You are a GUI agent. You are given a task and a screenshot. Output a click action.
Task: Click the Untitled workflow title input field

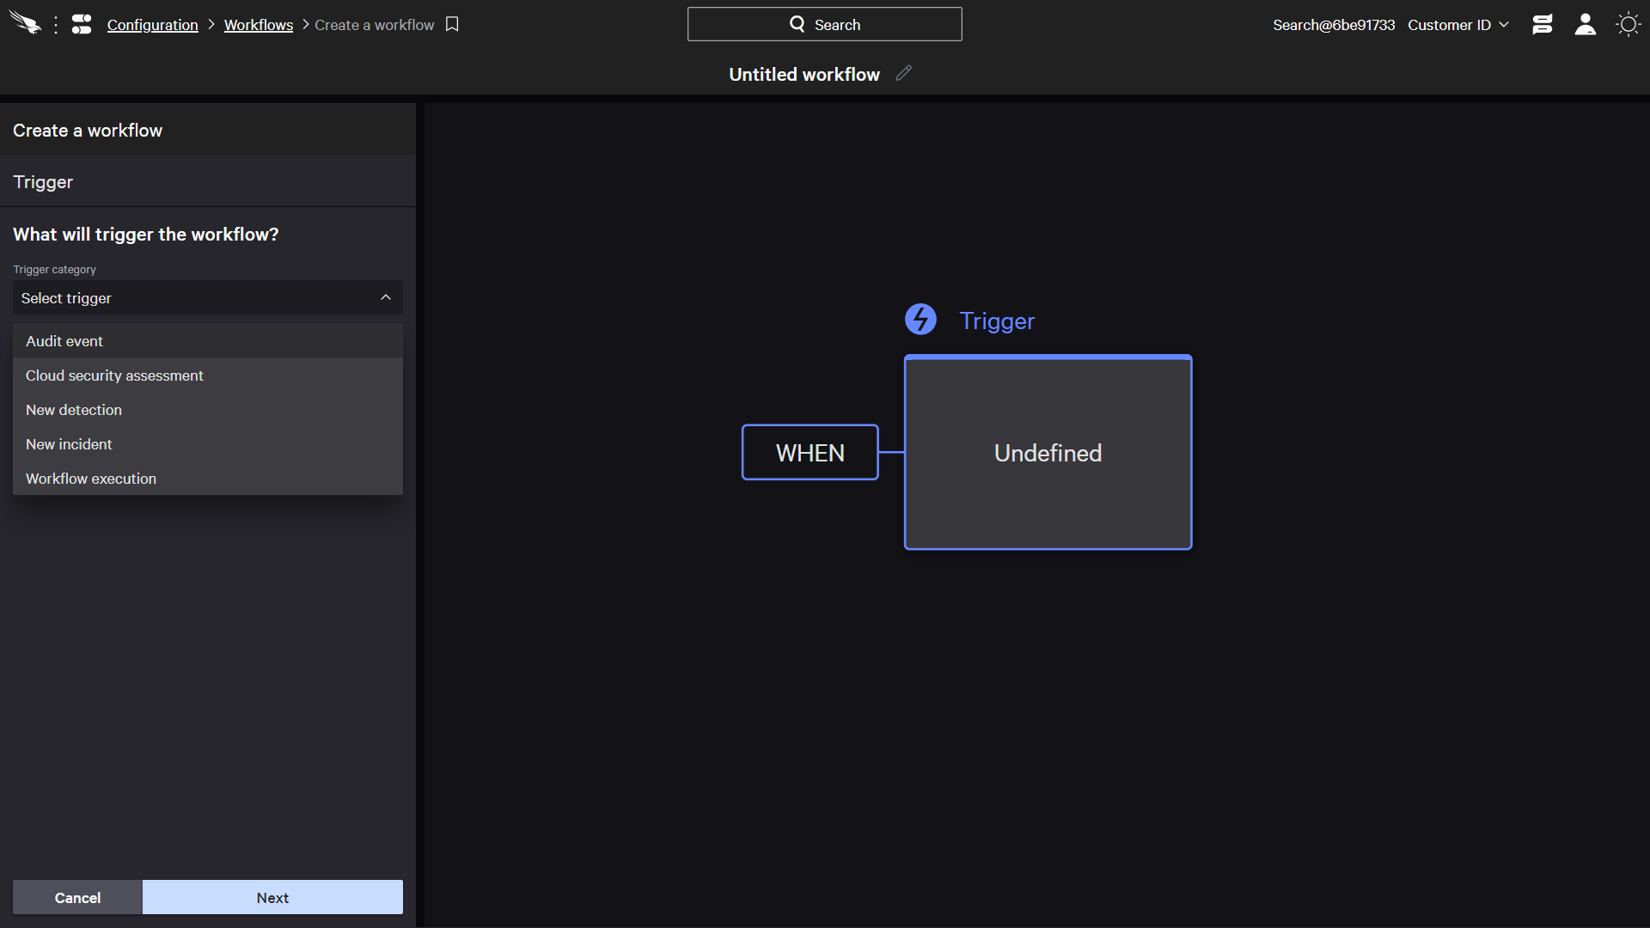[x=804, y=75]
